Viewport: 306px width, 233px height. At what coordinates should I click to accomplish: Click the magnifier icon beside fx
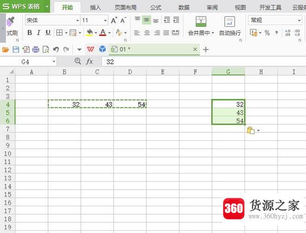pos(78,61)
